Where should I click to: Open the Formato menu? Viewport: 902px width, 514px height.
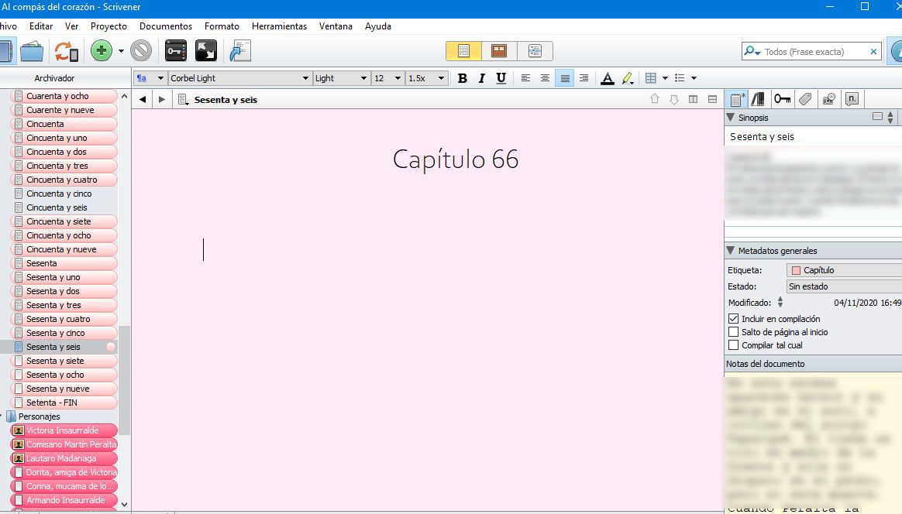(x=222, y=26)
